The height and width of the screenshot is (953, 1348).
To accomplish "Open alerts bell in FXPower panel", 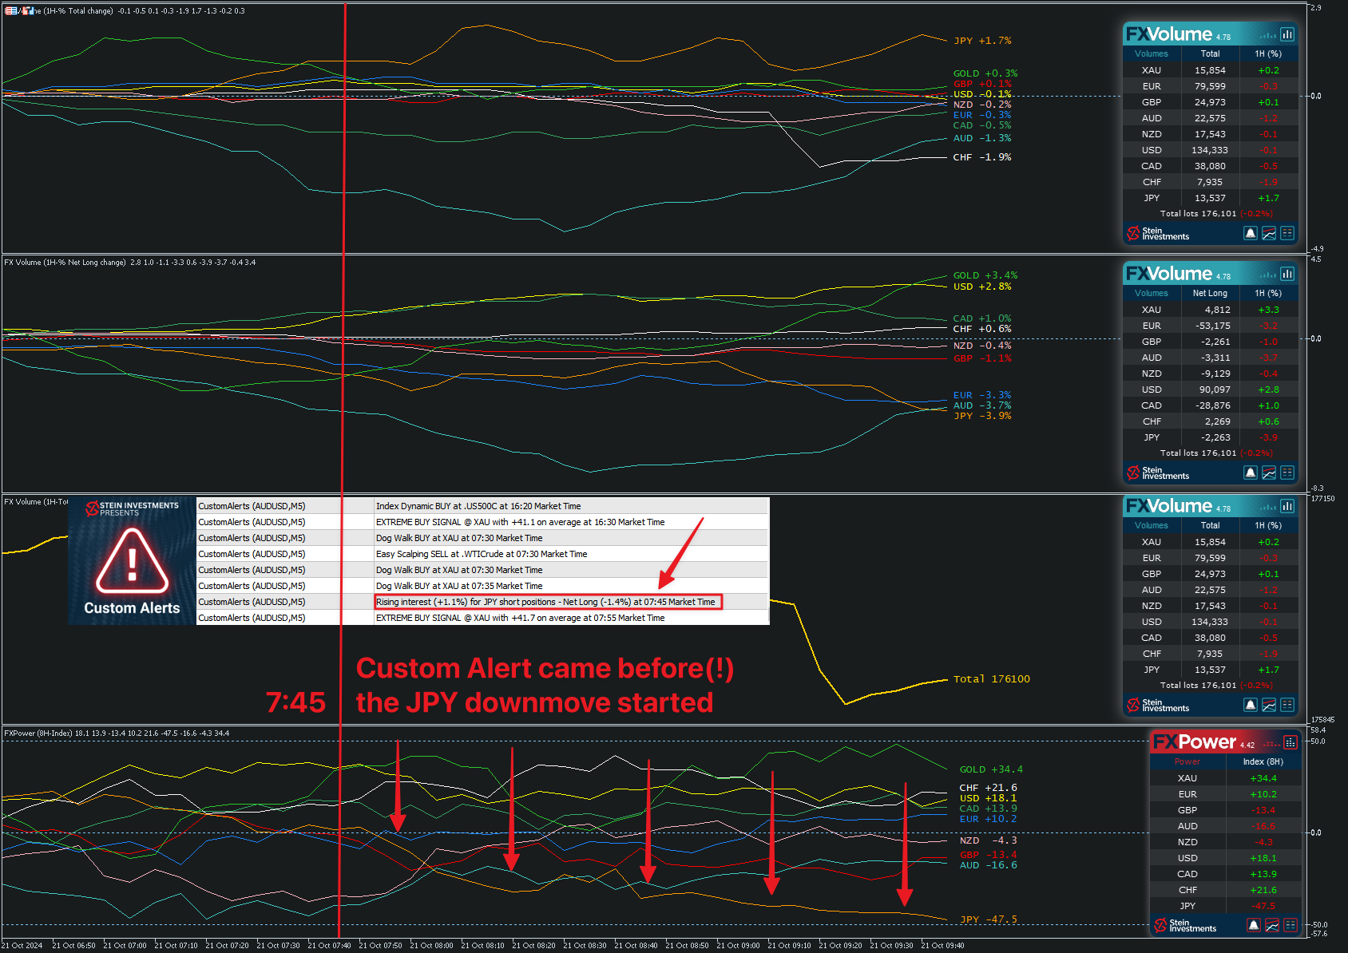I will tap(1254, 925).
